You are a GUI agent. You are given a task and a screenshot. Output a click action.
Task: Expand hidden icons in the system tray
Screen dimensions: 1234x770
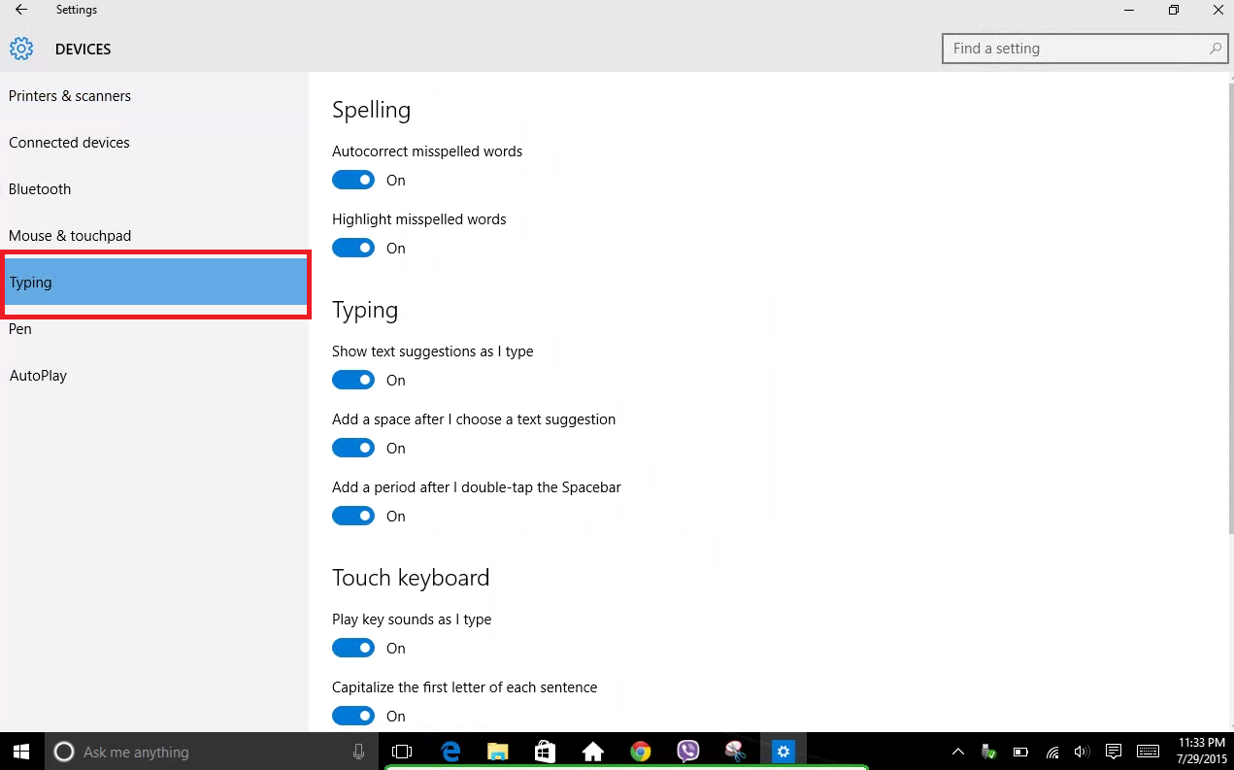coord(957,751)
